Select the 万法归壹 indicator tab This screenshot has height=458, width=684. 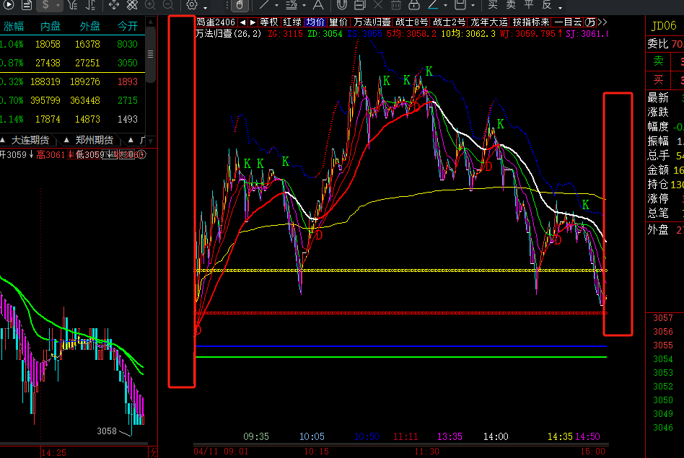coord(372,22)
